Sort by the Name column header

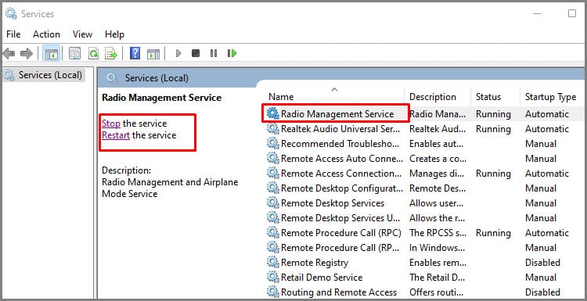tap(281, 97)
